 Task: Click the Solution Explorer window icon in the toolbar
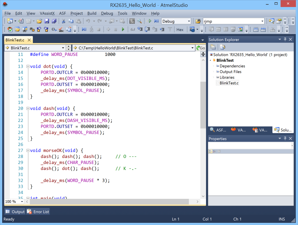272,21
